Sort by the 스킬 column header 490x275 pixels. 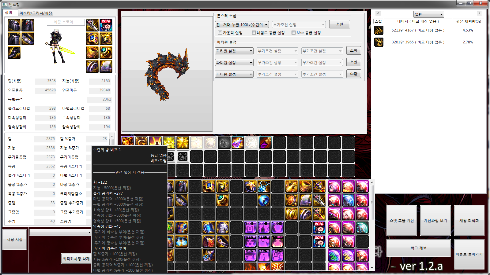(x=379, y=21)
